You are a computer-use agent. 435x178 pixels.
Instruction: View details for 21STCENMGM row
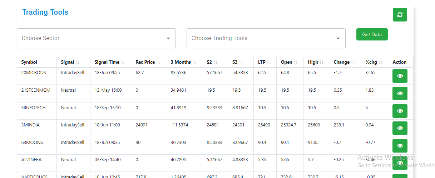click(400, 93)
